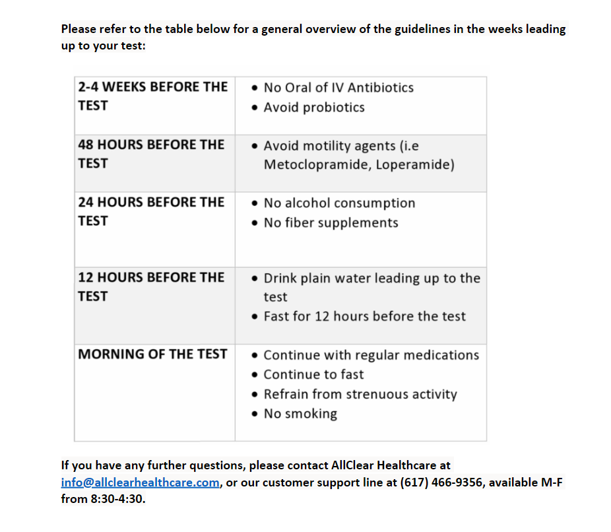Click the "Continue with regular medications" bullet
Image resolution: width=611 pixels, height=532 pixels.
(371, 355)
